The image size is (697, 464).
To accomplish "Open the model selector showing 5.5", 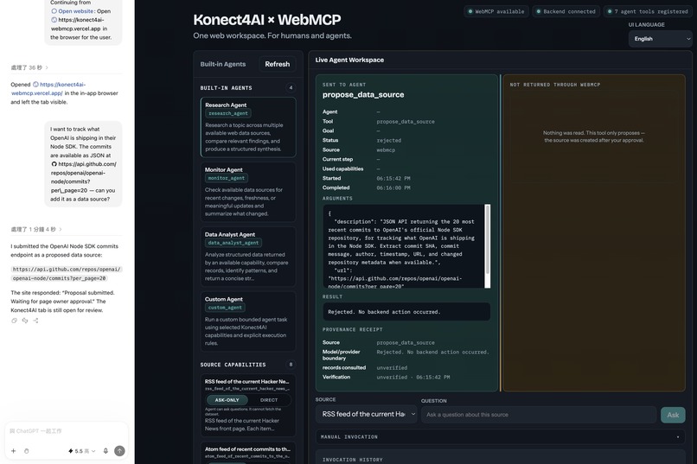I will pyautogui.click(x=82, y=451).
